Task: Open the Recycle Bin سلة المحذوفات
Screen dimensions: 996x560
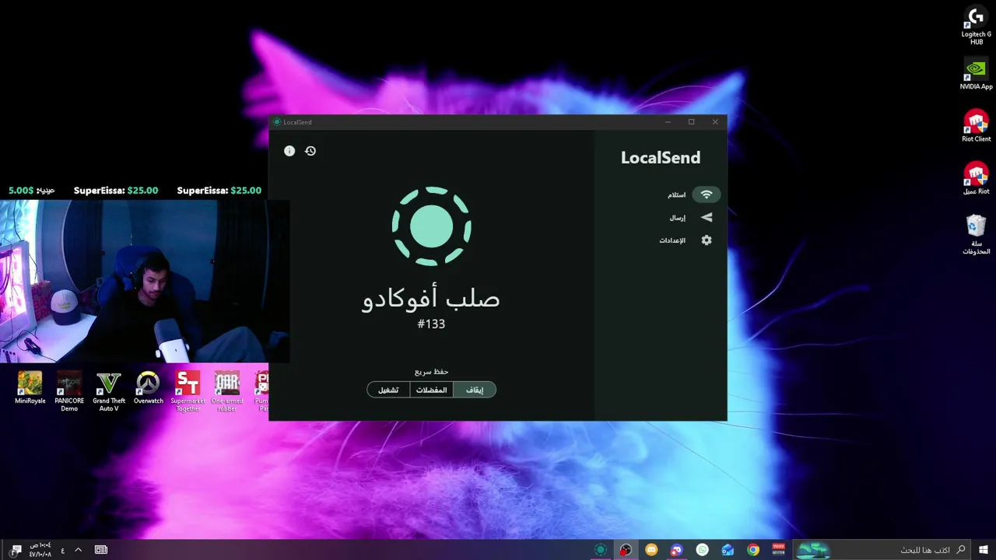Action: click(976, 235)
